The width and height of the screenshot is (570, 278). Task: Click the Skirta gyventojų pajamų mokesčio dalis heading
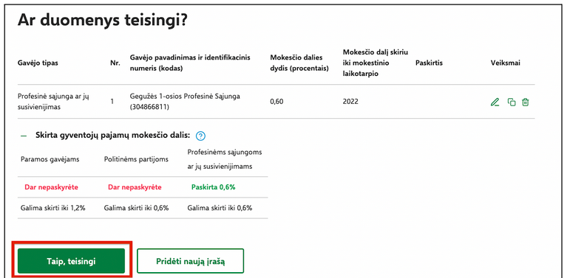[x=112, y=136]
